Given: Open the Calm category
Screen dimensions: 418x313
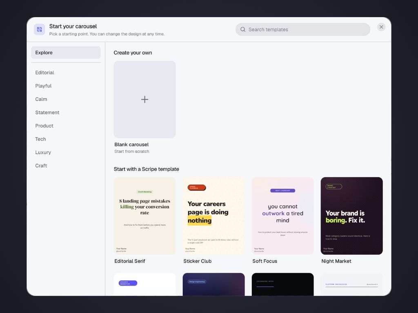Looking at the screenshot, I should [66, 99].
